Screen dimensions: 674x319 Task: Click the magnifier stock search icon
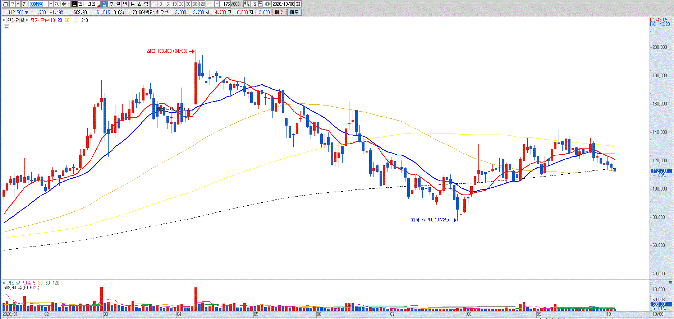coord(57,4)
